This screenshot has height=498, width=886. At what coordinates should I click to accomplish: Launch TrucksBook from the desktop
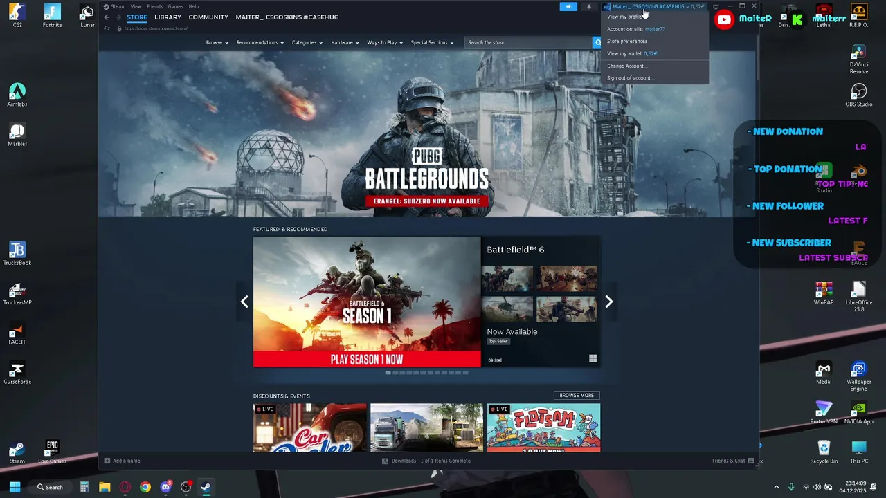pos(17,254)
